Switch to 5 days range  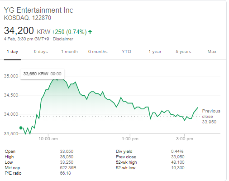coord(41,52)
